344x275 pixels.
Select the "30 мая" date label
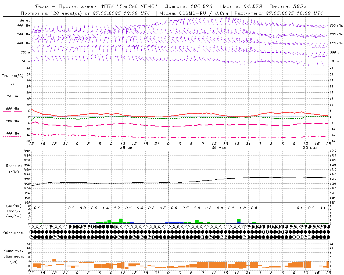pyautogui.click(x=310, y=148)
